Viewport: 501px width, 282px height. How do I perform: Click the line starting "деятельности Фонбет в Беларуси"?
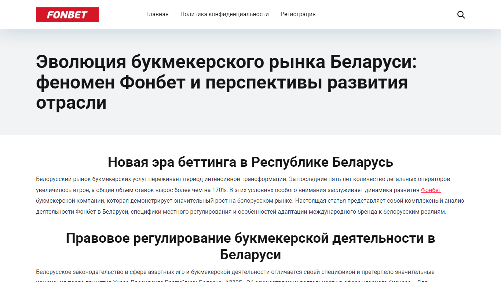tap(241, 212)
